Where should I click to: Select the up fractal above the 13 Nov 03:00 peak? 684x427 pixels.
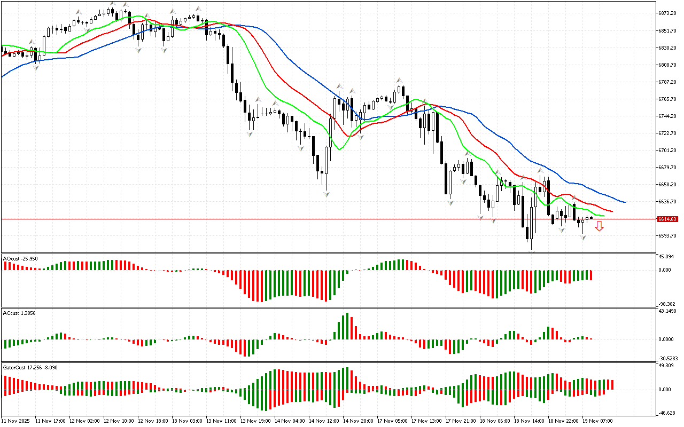(198, 9)
